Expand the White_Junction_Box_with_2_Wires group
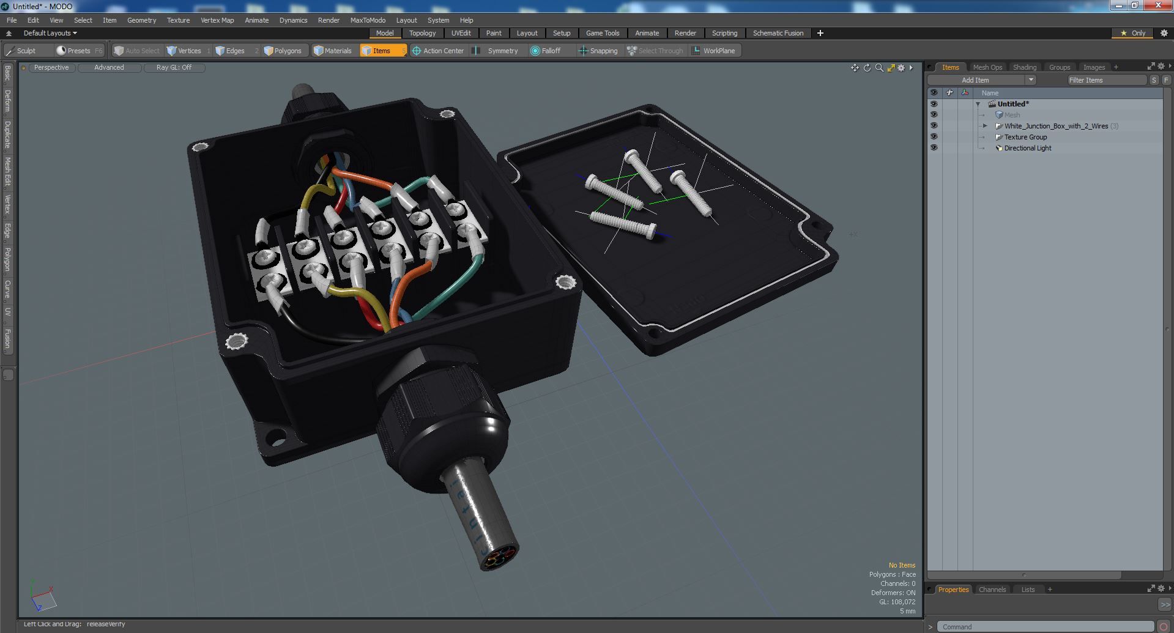Viewport: 1174px width, 633px height. 985,126
